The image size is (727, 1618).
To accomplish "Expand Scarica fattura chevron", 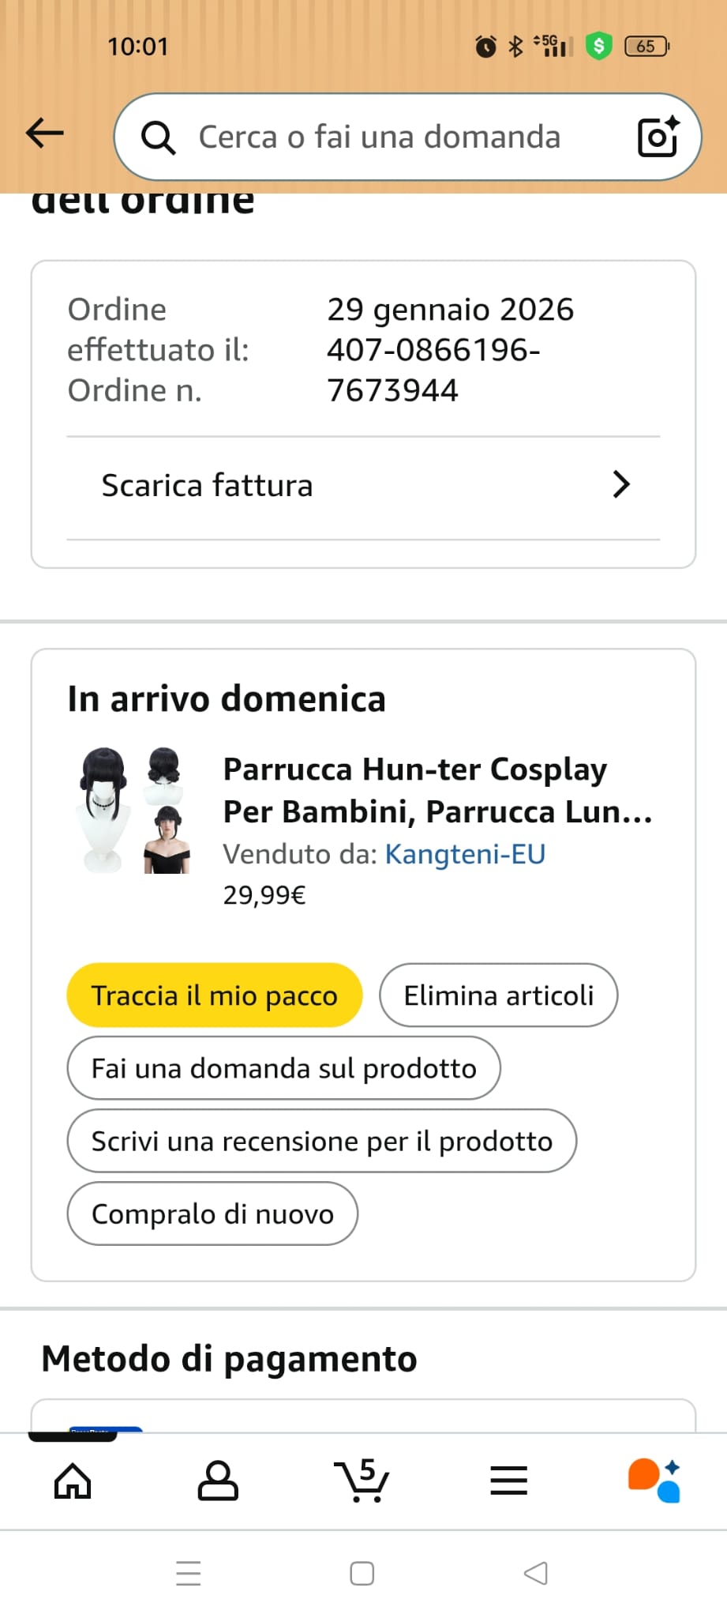I will 621,484.
